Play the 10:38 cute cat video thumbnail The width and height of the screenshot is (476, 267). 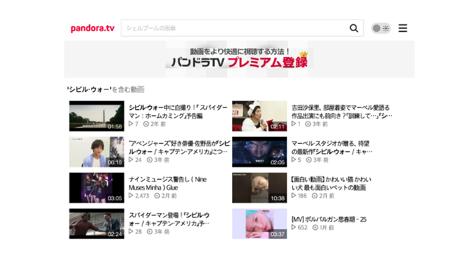259,187
